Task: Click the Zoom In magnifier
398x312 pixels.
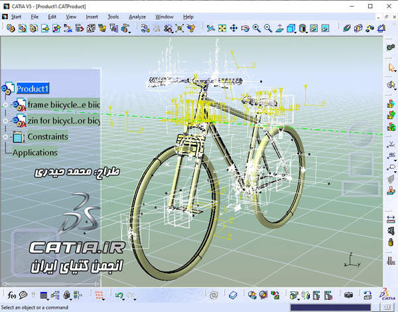Action: [257, 28]
